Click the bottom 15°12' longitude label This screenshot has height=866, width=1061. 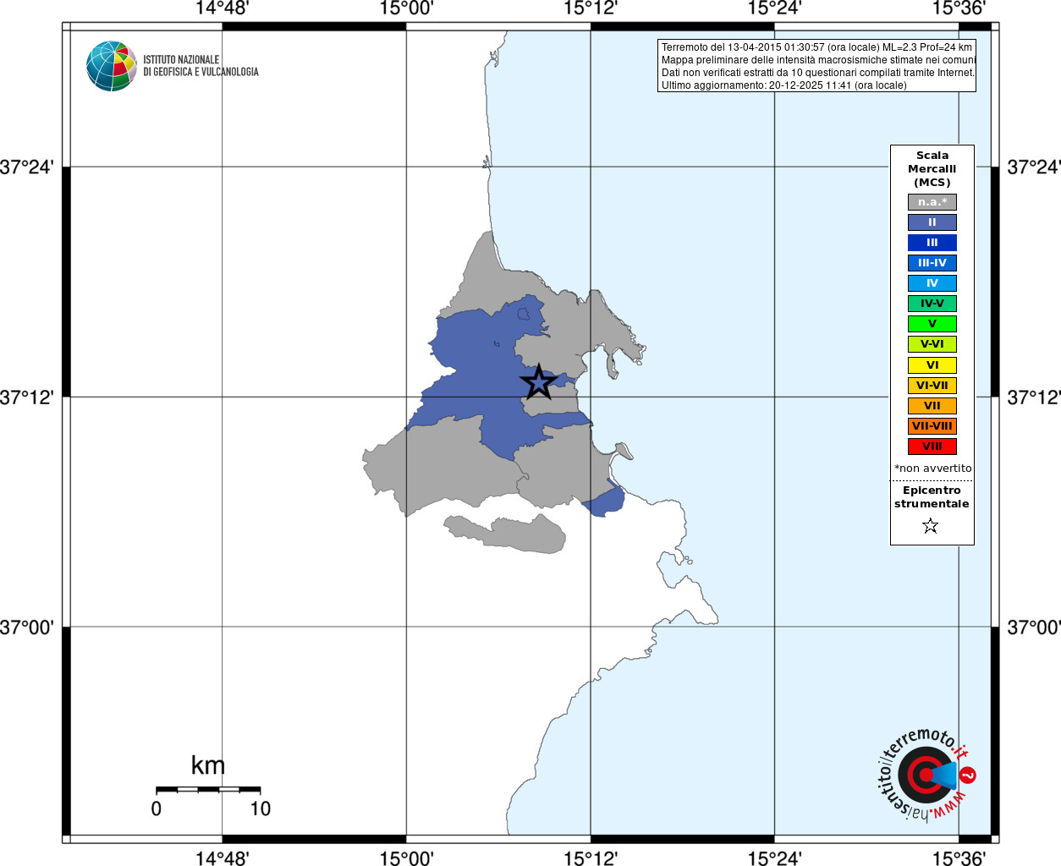[x=591, y=858]
